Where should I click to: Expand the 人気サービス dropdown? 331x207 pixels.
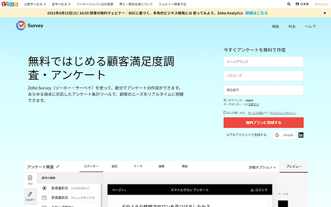pyautogui.click(x=35, y=4)
